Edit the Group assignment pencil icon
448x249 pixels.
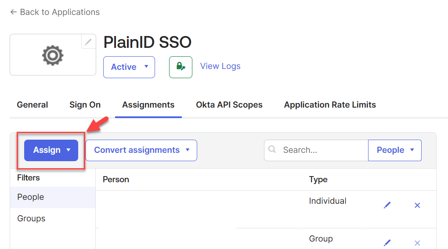pos(387,243)
